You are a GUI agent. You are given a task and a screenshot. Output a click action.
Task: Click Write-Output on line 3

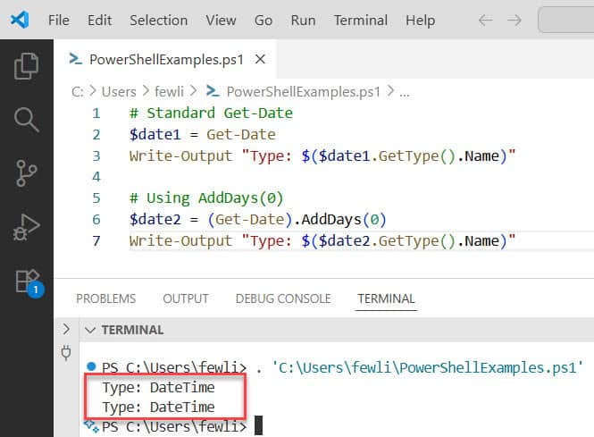point(180,155)
